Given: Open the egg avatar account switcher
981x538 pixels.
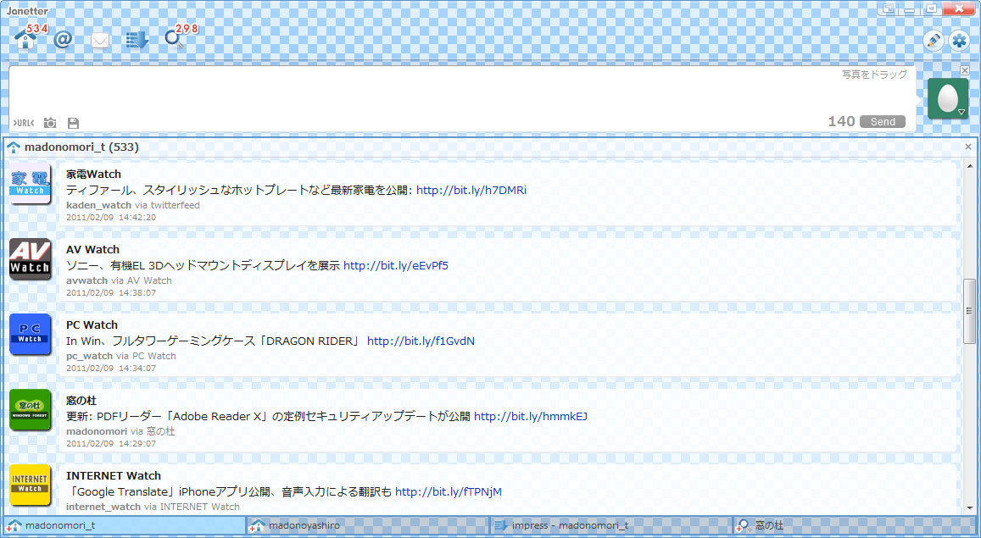Looking at the screenshot, I should tap(948, 98).
